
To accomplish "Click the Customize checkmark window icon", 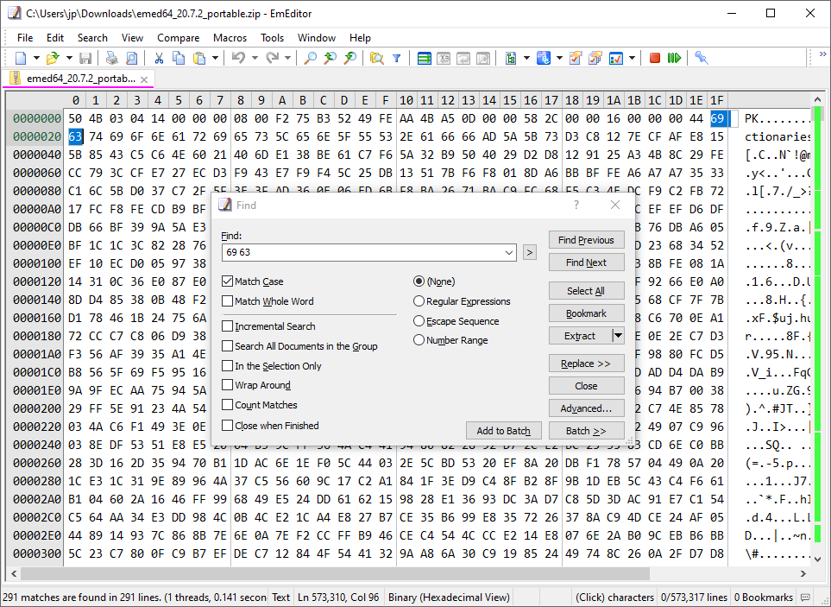I will point(616,58).
